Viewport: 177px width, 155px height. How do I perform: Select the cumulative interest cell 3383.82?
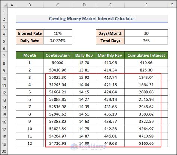pos(146,114)
